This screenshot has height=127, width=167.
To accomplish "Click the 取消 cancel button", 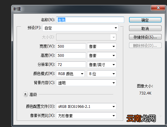I will pyautogui.click(x=145, y=28).
